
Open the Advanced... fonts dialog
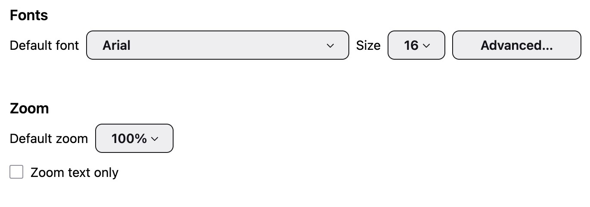pyautogui.click(x=516, y=45)
